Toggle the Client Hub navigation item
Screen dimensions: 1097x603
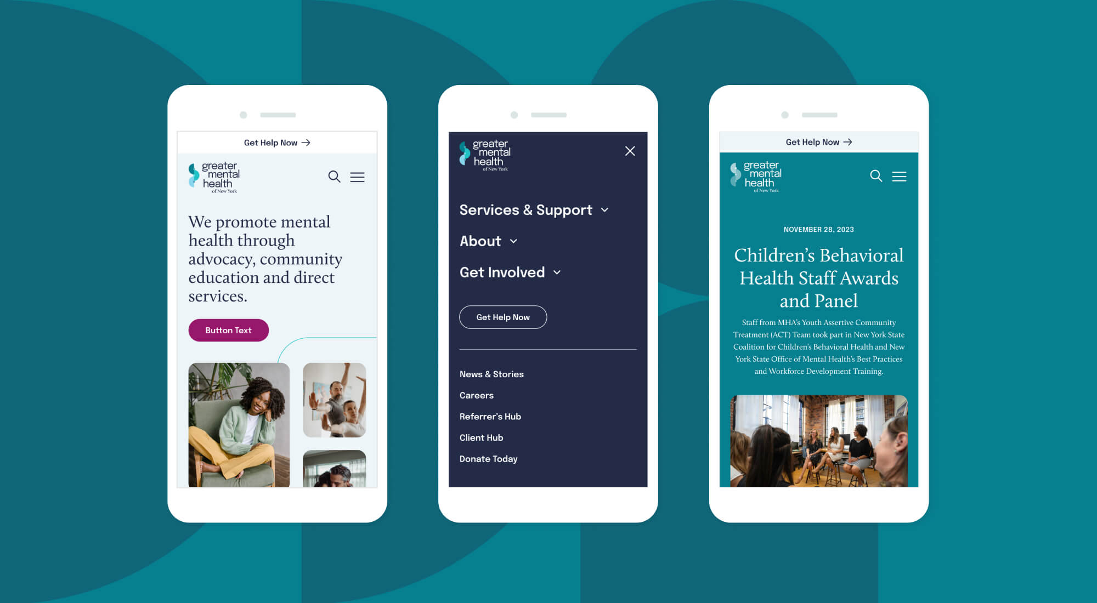click(481, 438)
